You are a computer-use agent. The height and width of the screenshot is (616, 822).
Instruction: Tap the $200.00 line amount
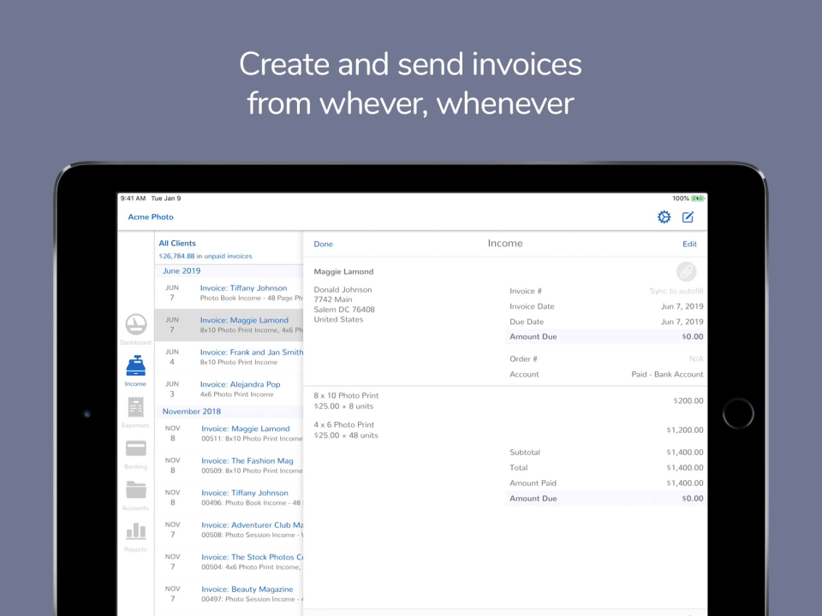(688, 400)
